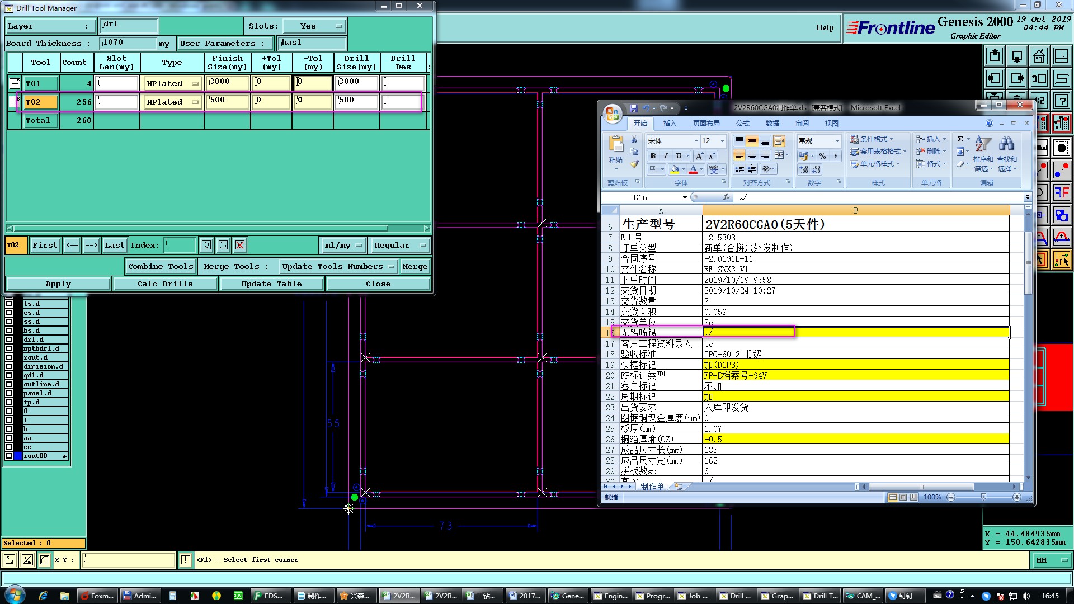The width and height of the screenshot is (1074, 604).
Task: Click the Italic formatting icon
Action: click(x=666, y=156)
